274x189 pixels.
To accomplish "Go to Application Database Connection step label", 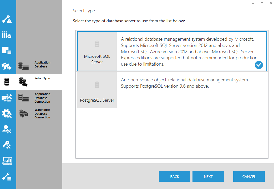I will coord(42,98).
